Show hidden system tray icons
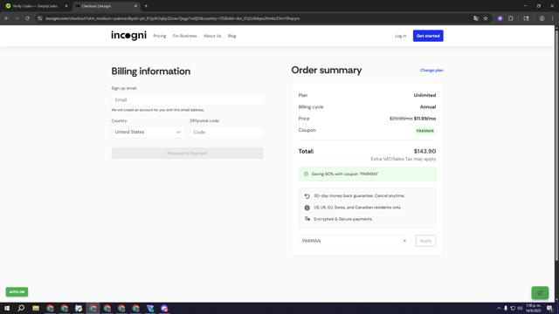 click(499, 308)
